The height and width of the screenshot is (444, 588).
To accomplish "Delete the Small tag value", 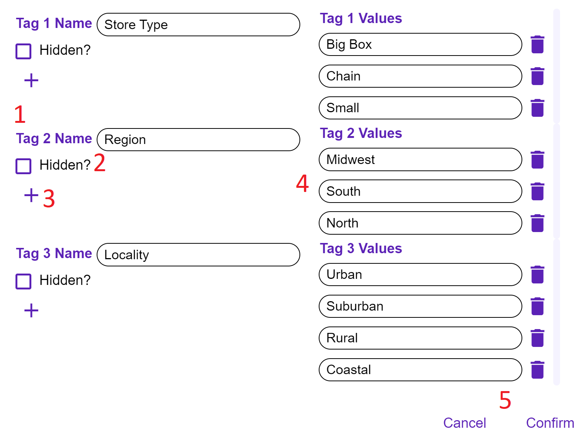I will tap(537, 108).
